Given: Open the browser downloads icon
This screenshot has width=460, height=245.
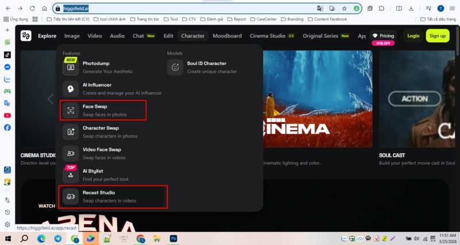Looking at the screenshot, I should pyautogui.click(x=411, y=9).
